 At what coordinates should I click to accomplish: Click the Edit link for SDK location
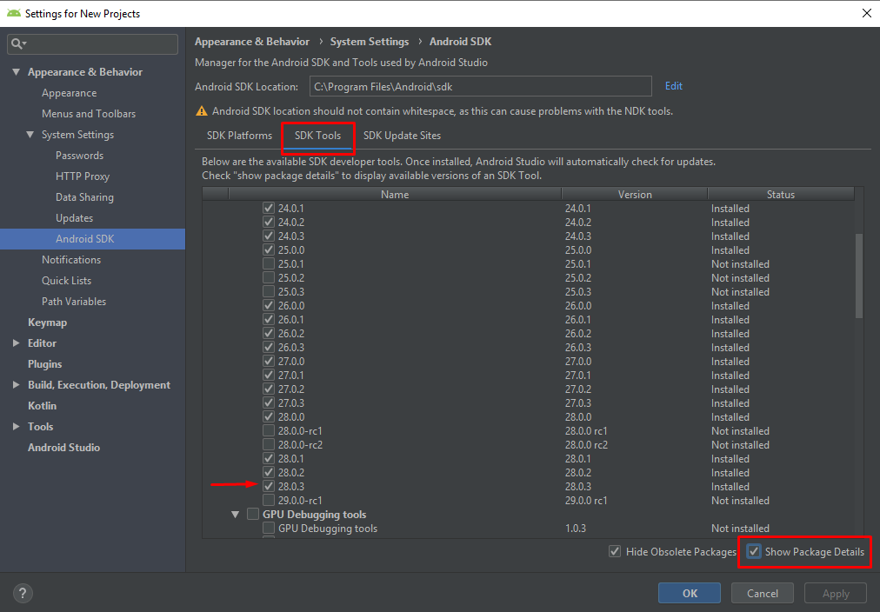pyautogui.click(x=673, y=86)
